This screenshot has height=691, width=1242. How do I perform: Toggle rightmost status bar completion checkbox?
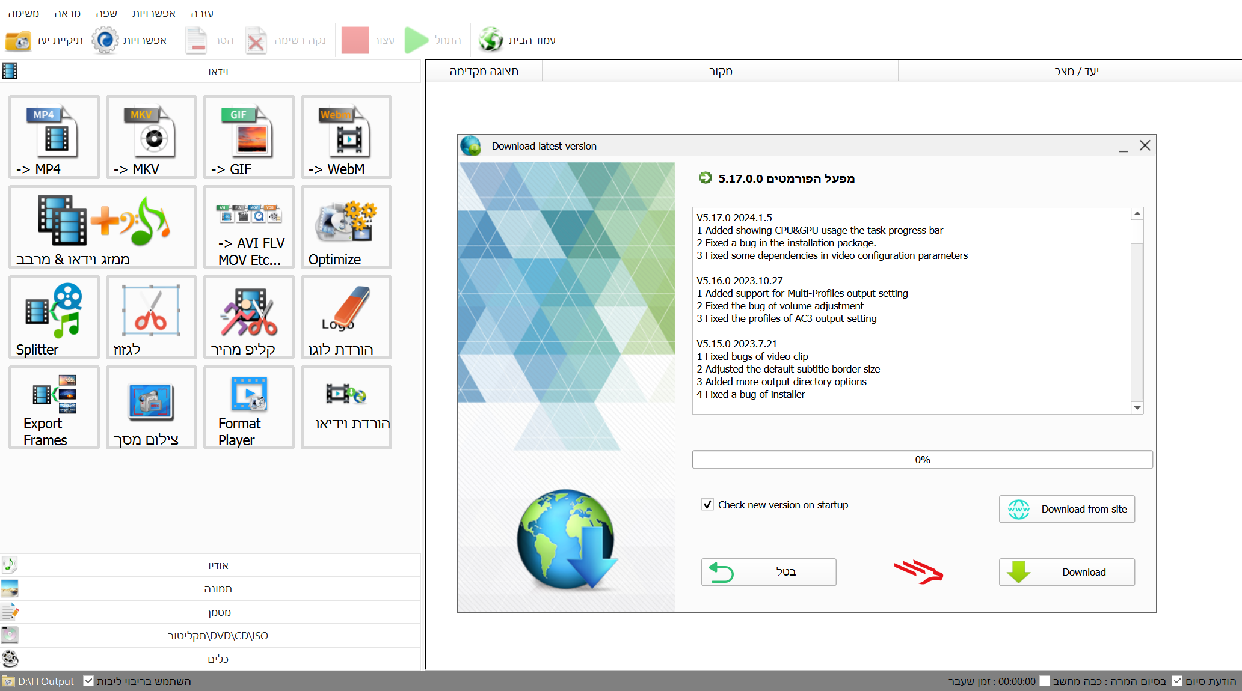[1177, 681]
